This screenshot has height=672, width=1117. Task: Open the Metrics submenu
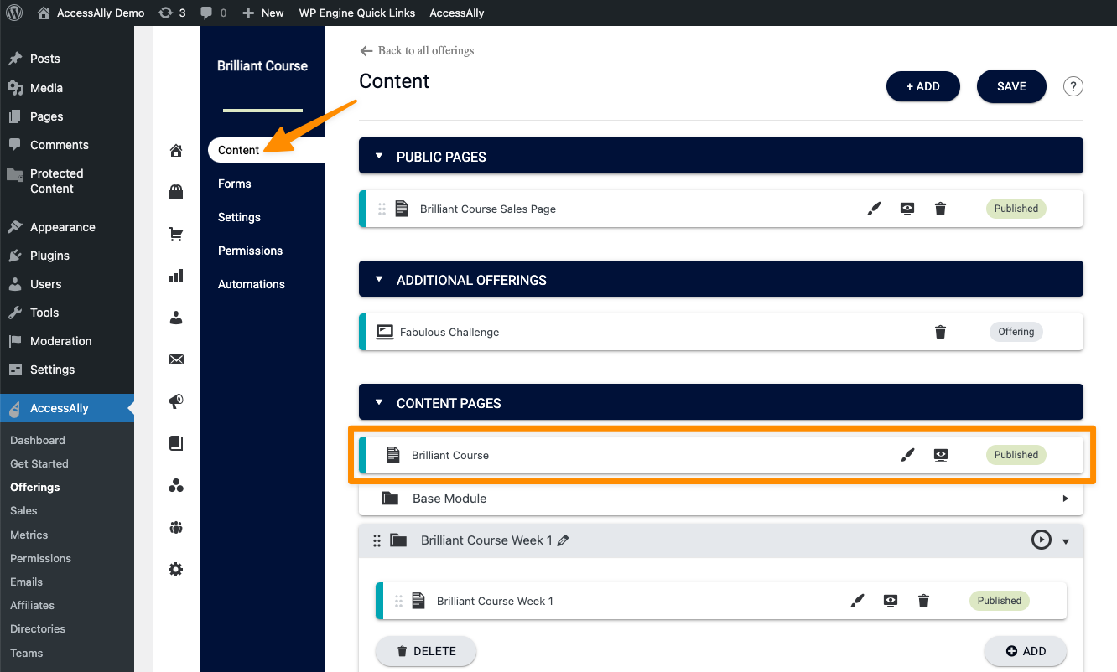click(x=29, y=535)
